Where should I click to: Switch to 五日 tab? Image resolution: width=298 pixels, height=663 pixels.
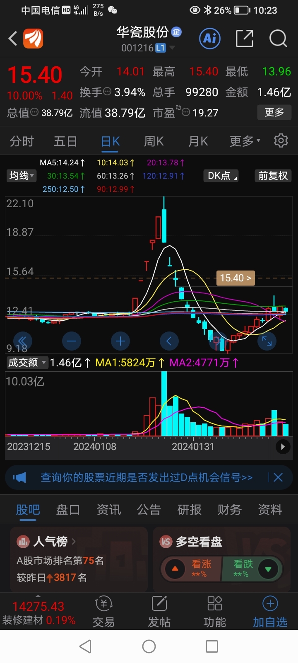65,141
